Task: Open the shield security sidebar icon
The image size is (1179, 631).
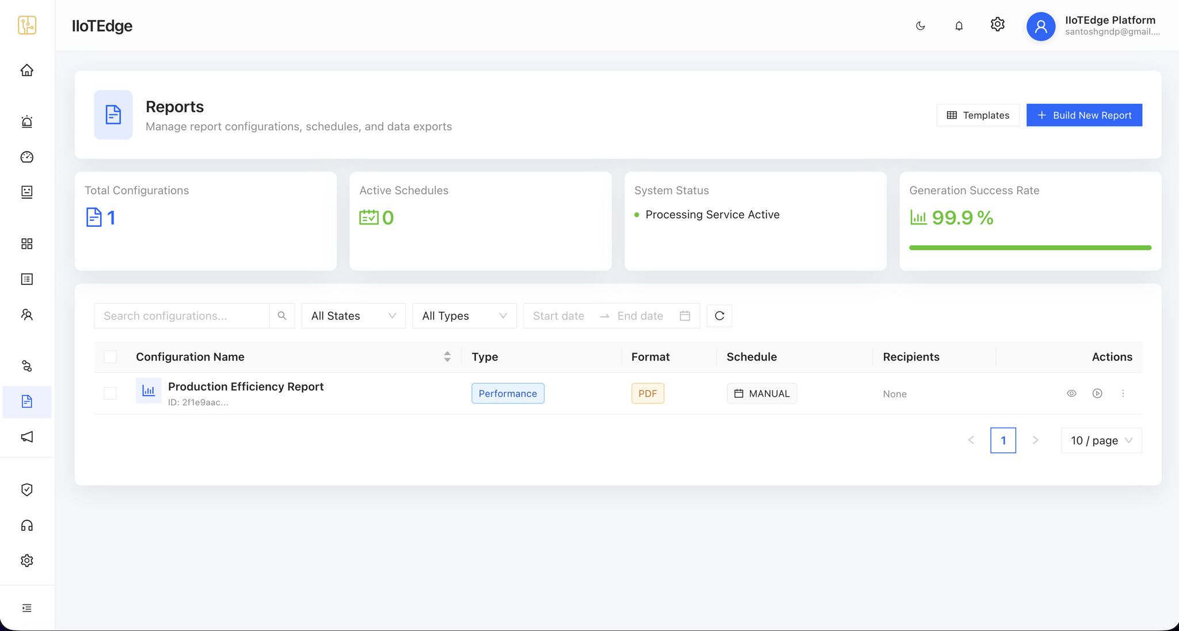Action: click(26, 489)
